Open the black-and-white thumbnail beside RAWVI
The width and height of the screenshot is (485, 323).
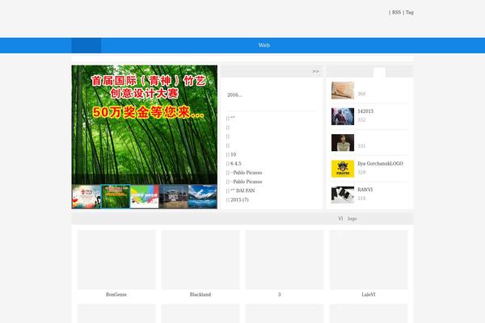point(343,195)
